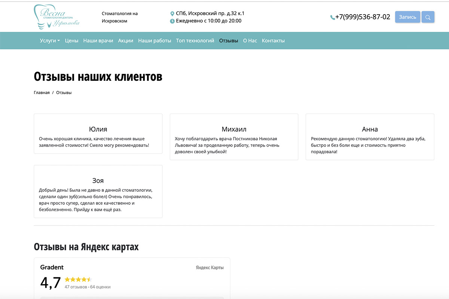This screenshot has width=449, height=299.
Task: Open the Цены menu item
Action: (x=71, y=40)
